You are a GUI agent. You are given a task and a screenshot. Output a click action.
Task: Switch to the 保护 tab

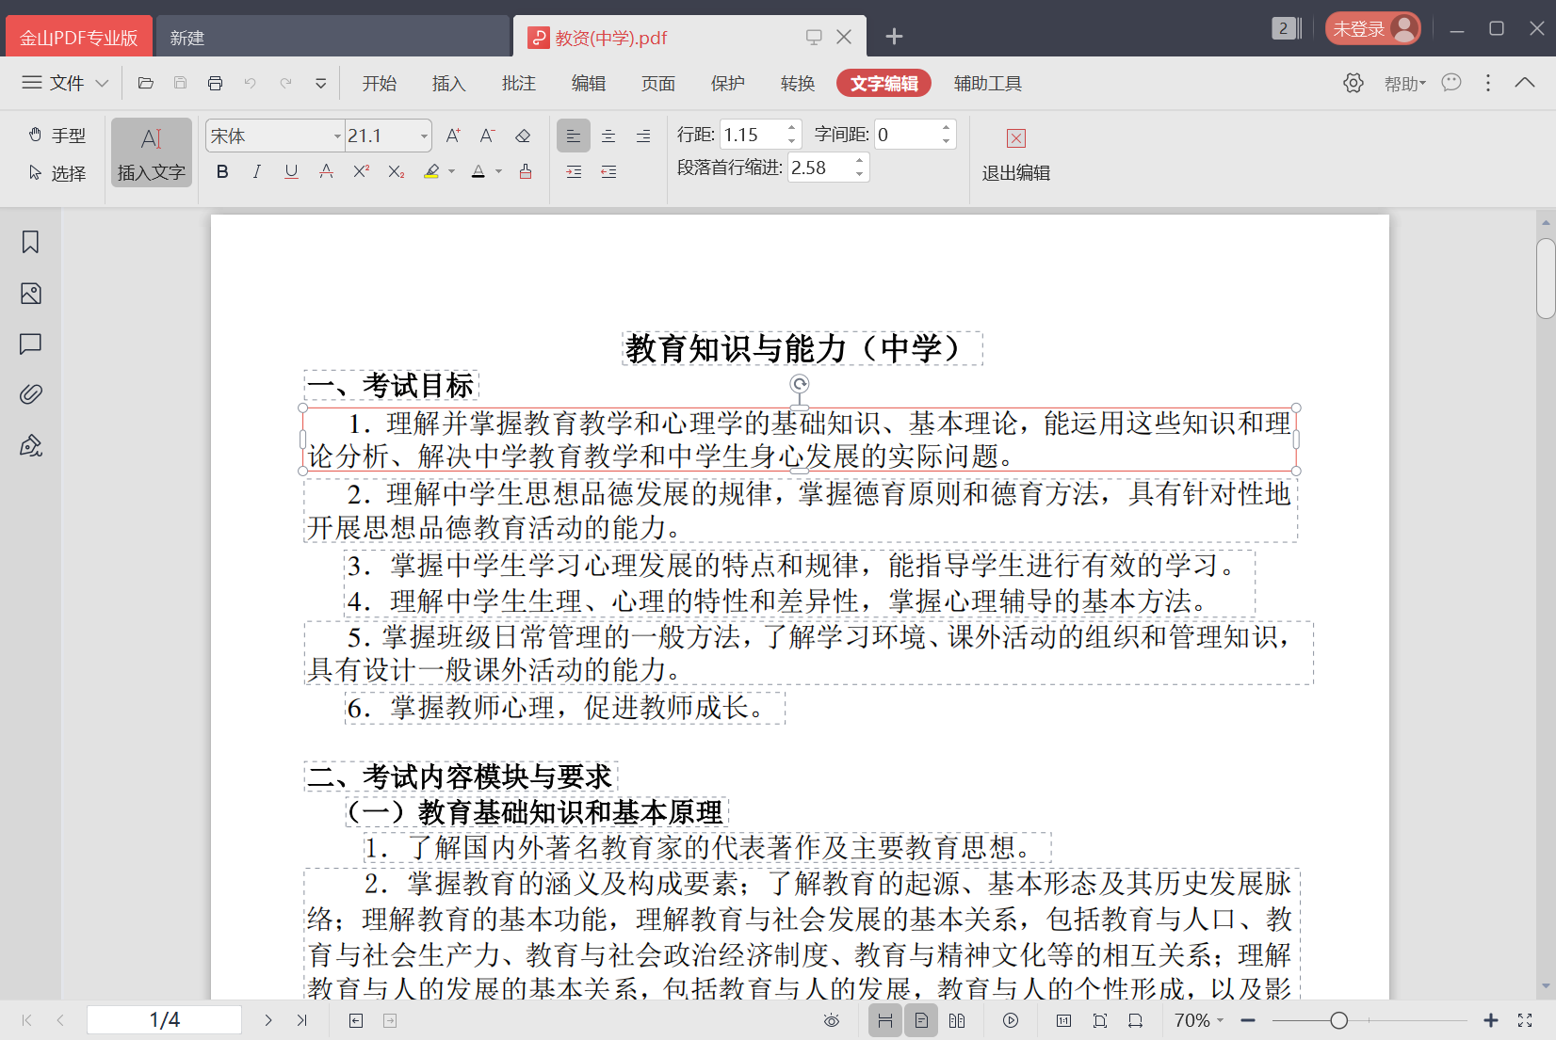tap(728, 84)
